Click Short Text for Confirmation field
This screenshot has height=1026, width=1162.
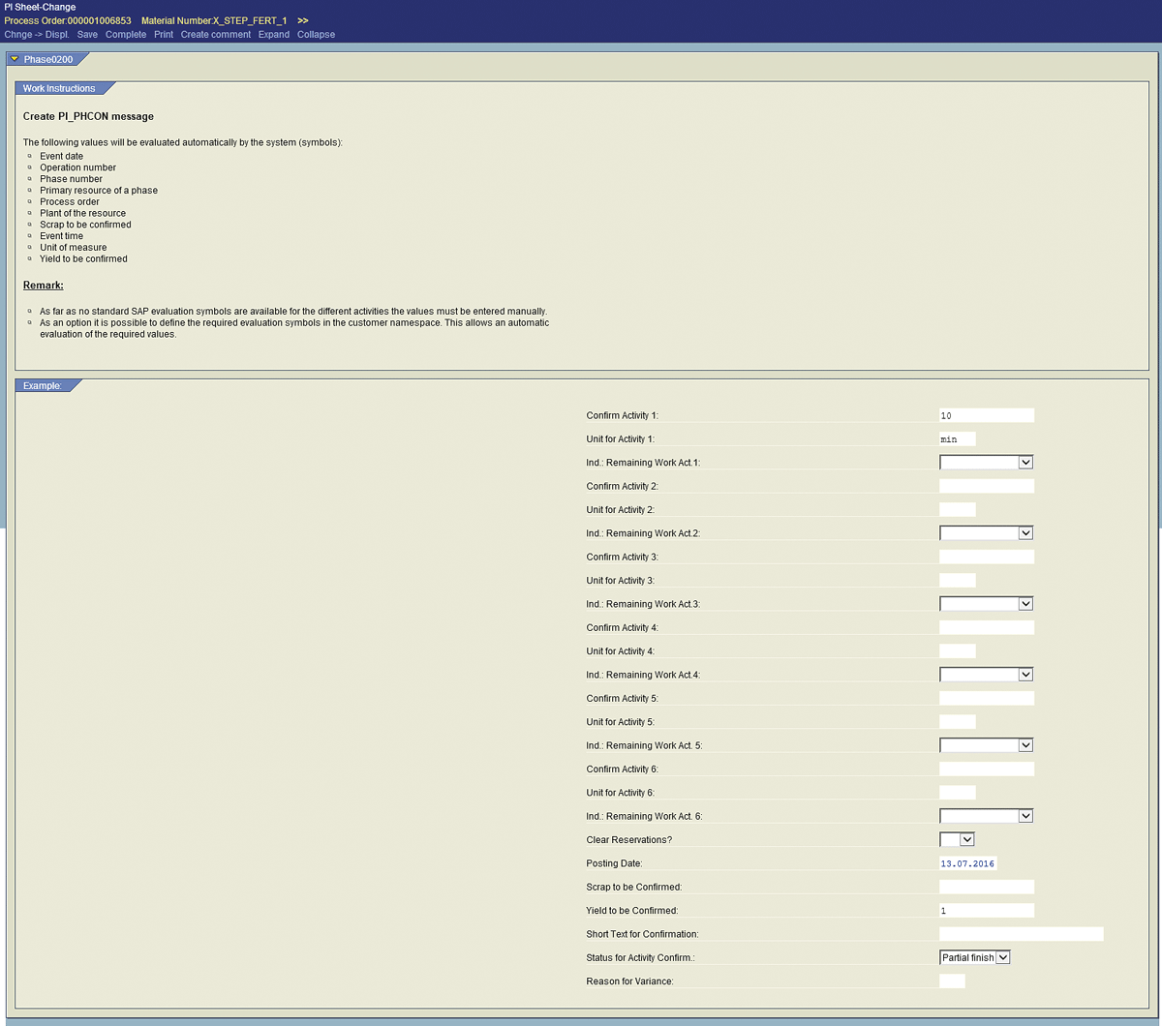1021,934
